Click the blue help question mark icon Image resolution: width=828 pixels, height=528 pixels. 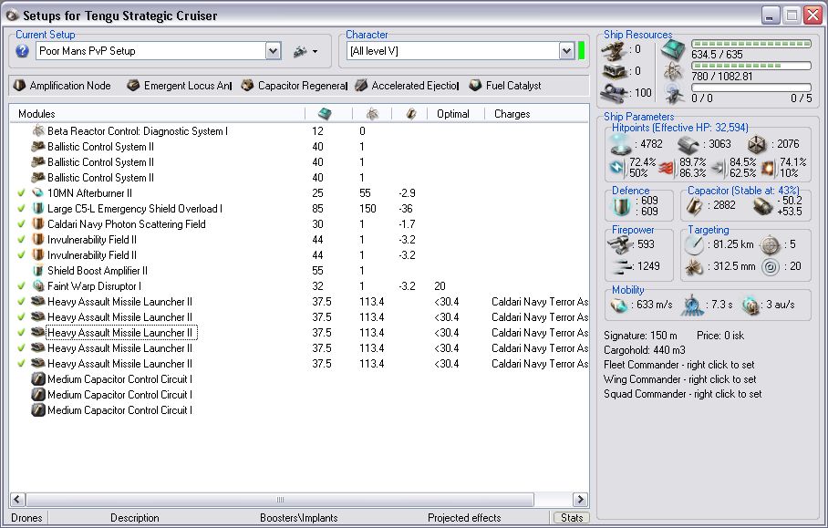(x=22, y=51)
